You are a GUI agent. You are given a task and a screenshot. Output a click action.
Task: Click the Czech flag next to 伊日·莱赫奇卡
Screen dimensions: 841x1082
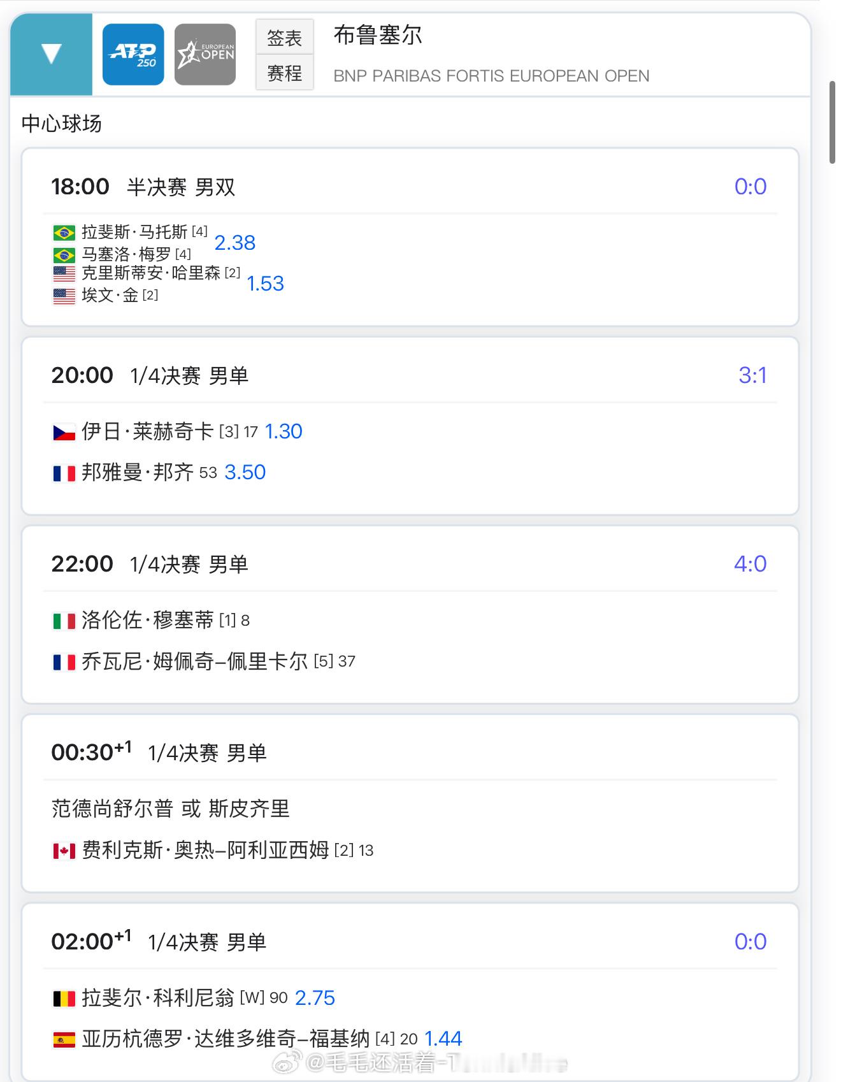(x=64, y=433)
